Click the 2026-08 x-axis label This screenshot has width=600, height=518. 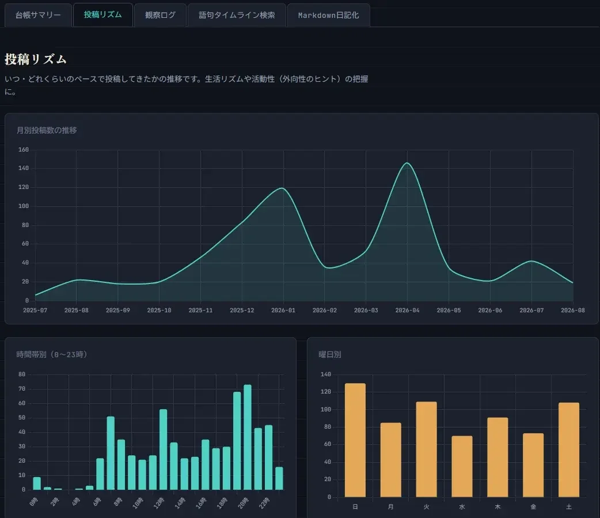click(x=573, y=310)
